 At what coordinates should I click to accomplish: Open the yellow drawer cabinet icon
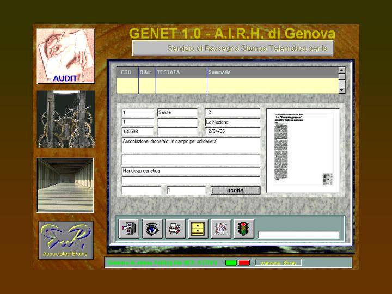[198, 229]
